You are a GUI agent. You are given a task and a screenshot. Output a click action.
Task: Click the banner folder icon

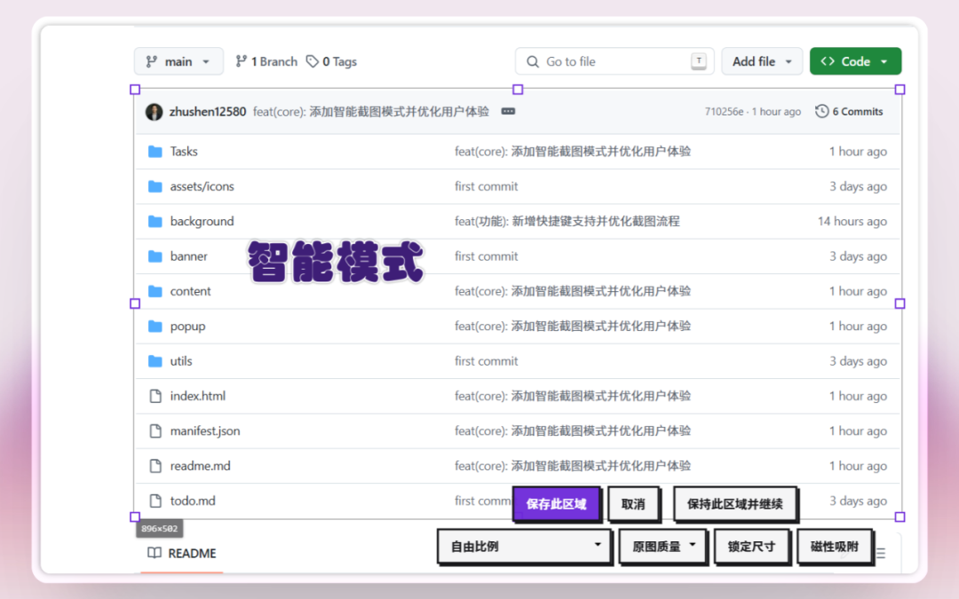tap(155, 256)
